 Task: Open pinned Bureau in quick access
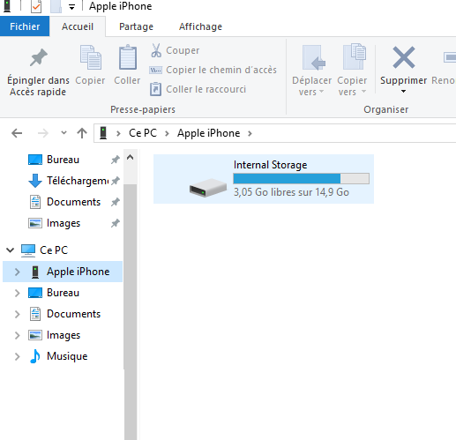pos(63,160)
